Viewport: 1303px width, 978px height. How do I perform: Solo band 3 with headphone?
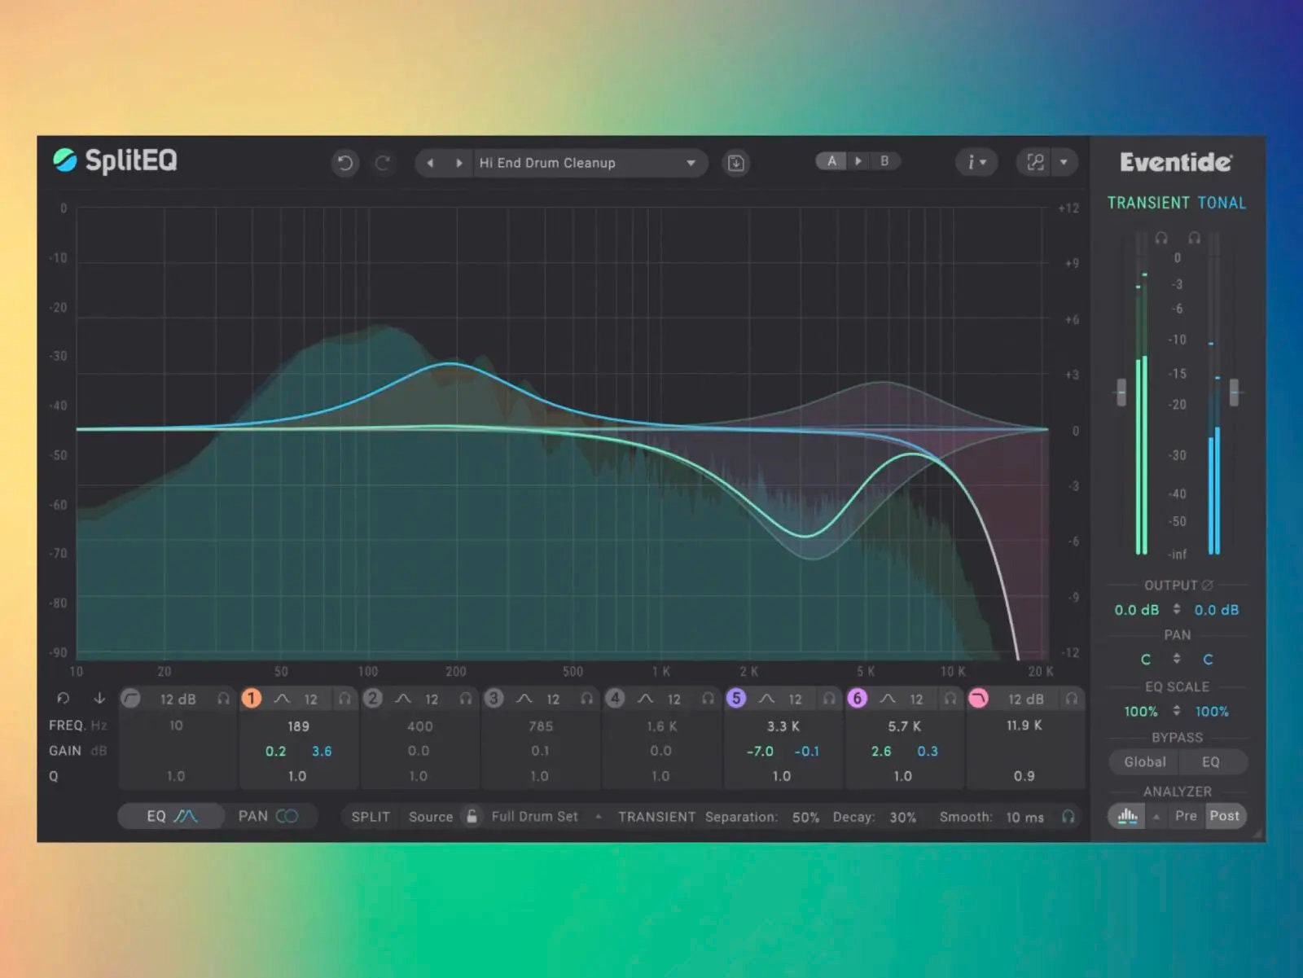click(x=587, y=699)
